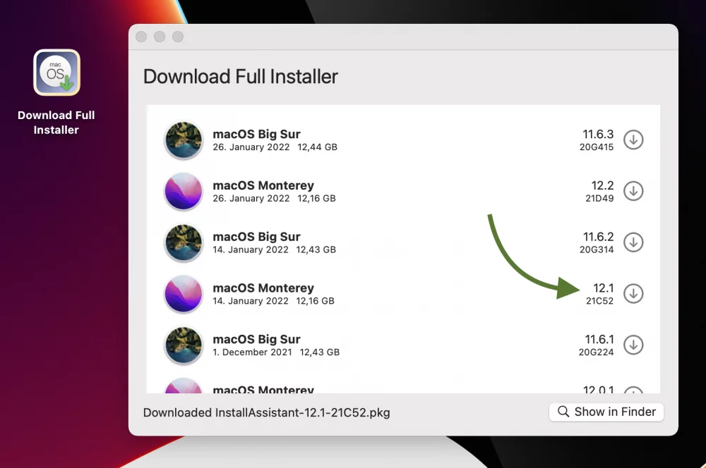Click the 12,43 GB size in the Big Sur 11.6.2 row
This screenshot has width=706, height=468.
316,250
